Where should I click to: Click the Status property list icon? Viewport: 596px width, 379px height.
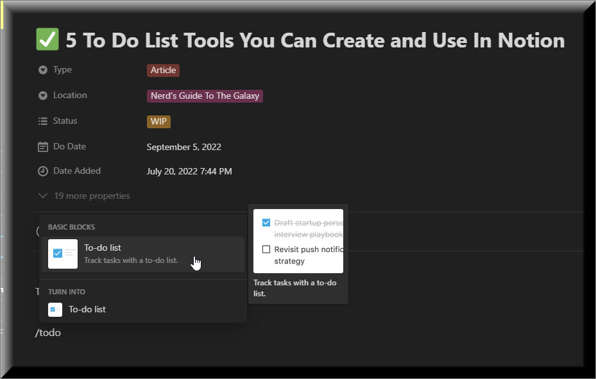point(43,121)
